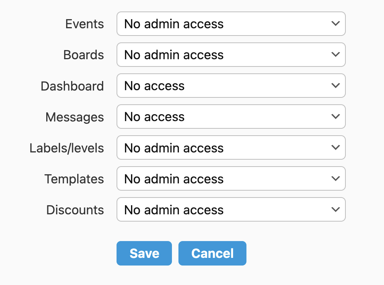The width and height of the screenshot is (384, 285).
Task: Expand the Discounts access dropdown
Action: click(231, 210)
